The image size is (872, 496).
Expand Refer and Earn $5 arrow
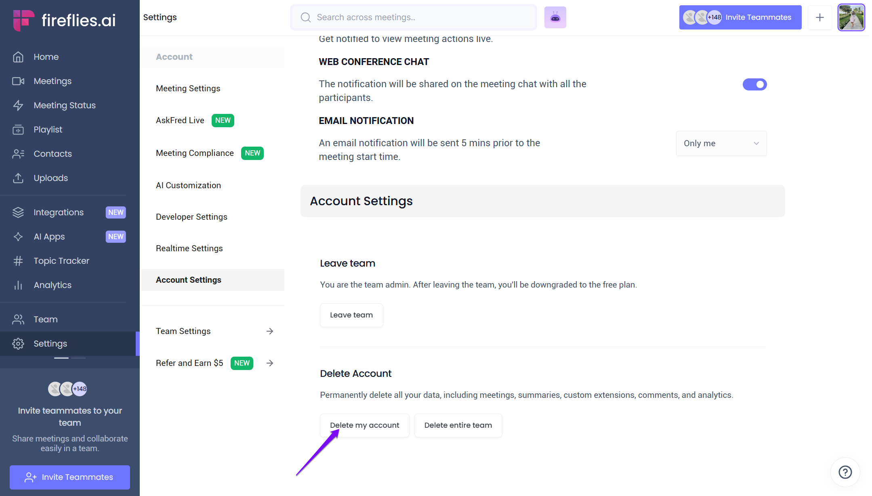coord(270,363)
